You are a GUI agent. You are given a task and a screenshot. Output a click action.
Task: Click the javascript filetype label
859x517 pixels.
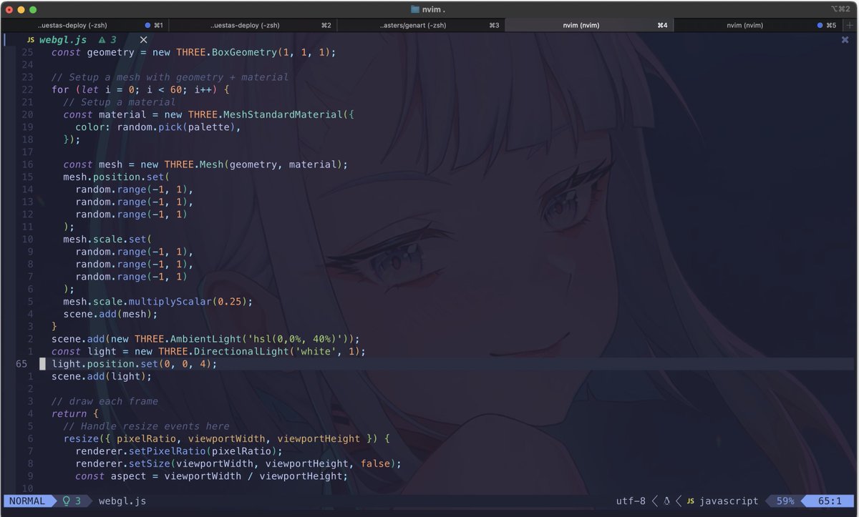729,501
